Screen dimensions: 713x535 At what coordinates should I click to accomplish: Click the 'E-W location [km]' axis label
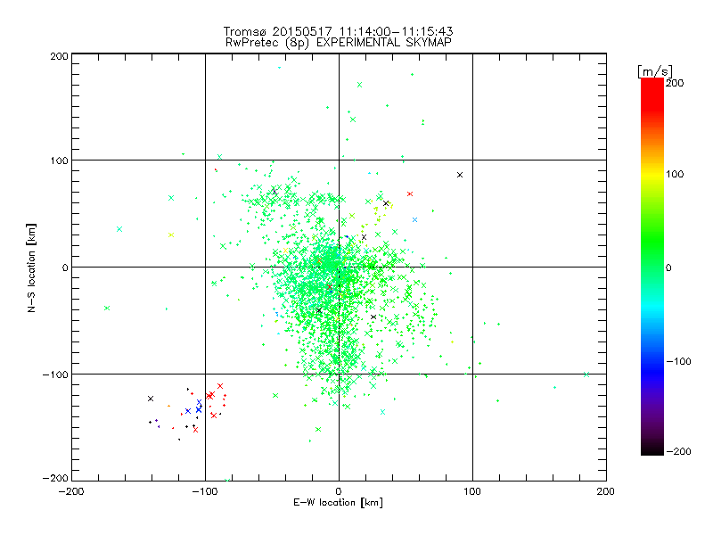pyautogui.click(x=339, y=503)
